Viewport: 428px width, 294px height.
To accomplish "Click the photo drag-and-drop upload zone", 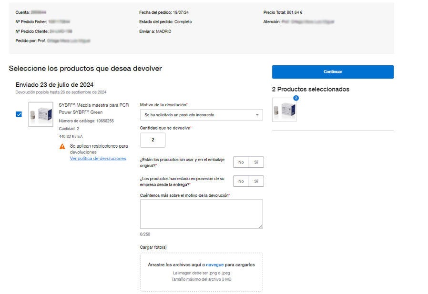I will (x=201, y=272).
